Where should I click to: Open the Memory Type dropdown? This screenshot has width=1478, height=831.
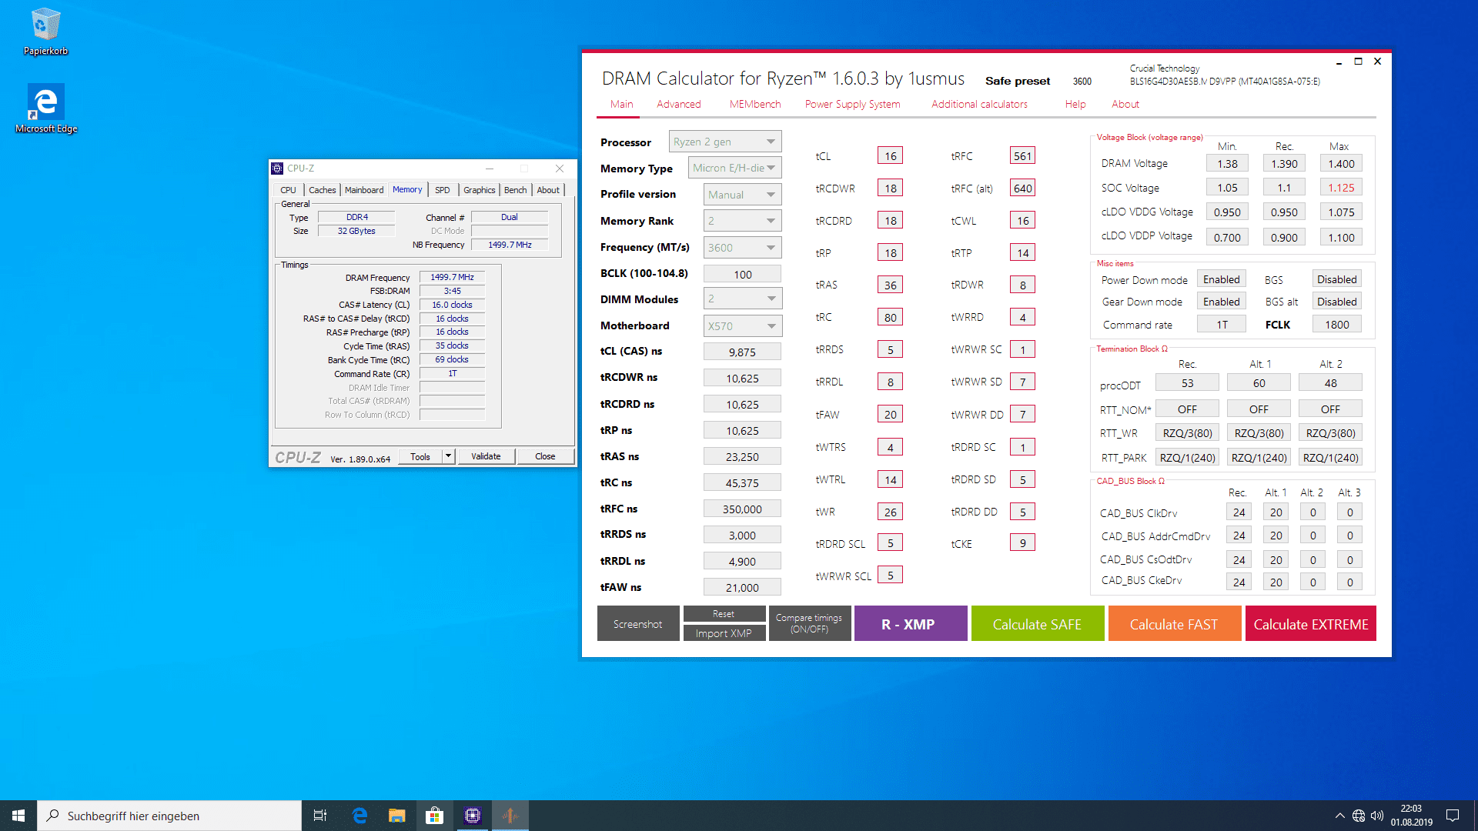tap(734, 168)
